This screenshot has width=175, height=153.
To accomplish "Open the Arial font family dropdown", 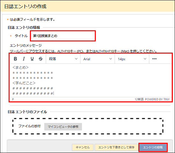I will pos(98,59).
